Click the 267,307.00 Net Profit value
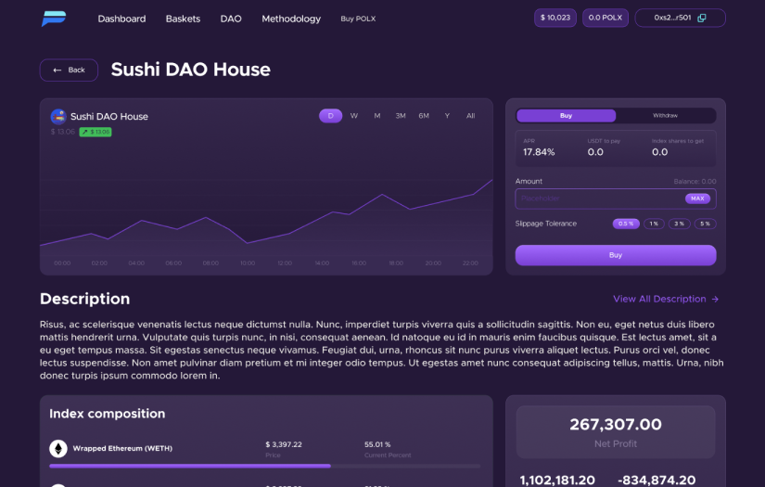Viewport: 765px width, 487px height. point(616,425)
